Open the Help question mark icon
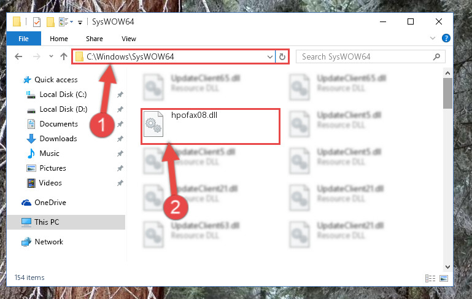Viewport: 472px width, 299px height. (446, 38)
